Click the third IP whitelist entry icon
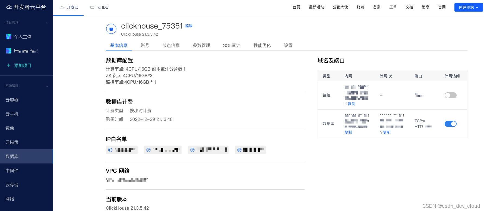484x211 pixels. coord(192,150)
